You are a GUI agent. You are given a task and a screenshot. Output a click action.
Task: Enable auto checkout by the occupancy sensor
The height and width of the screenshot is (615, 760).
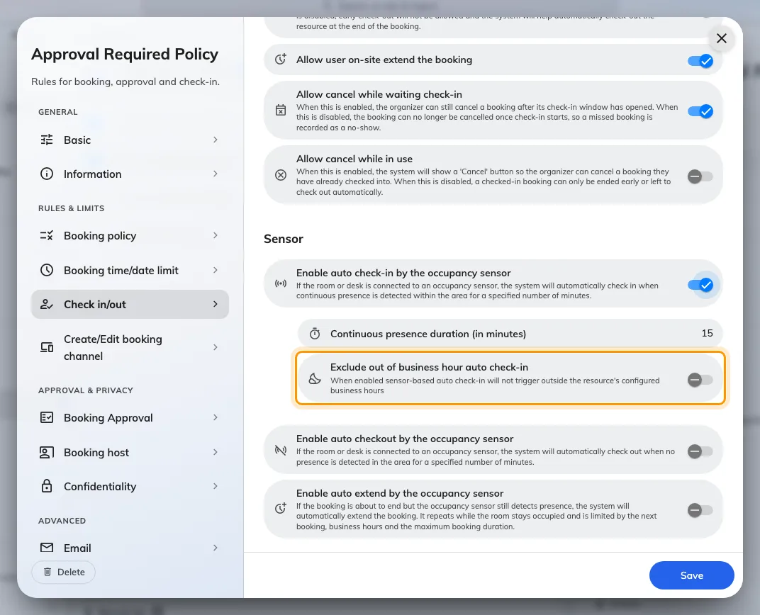[700, 451]
